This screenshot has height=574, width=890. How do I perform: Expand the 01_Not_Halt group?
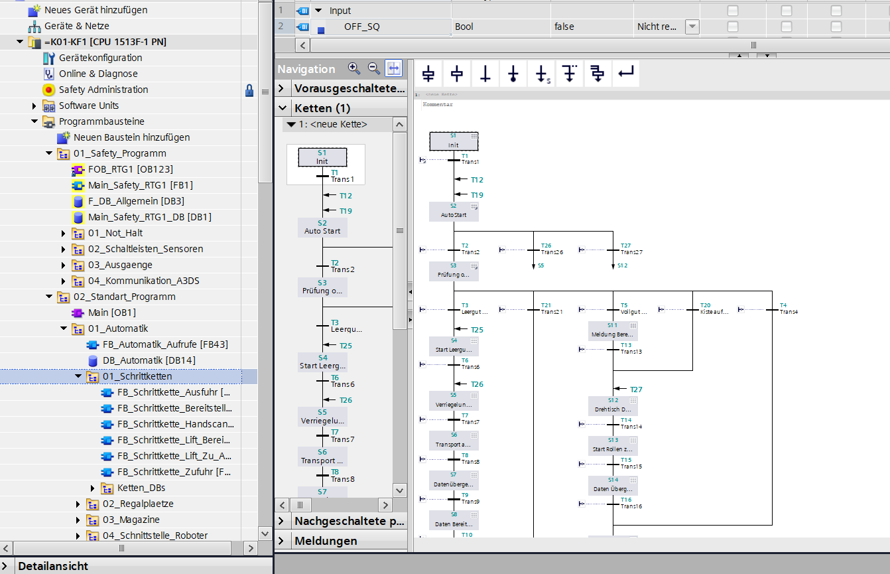coord(64,233)
